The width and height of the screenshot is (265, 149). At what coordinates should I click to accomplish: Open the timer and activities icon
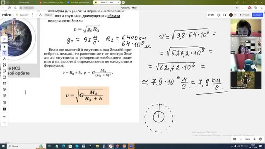(x=211, y=15)
